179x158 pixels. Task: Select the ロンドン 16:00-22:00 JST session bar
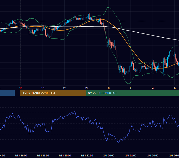click(53, 93)
